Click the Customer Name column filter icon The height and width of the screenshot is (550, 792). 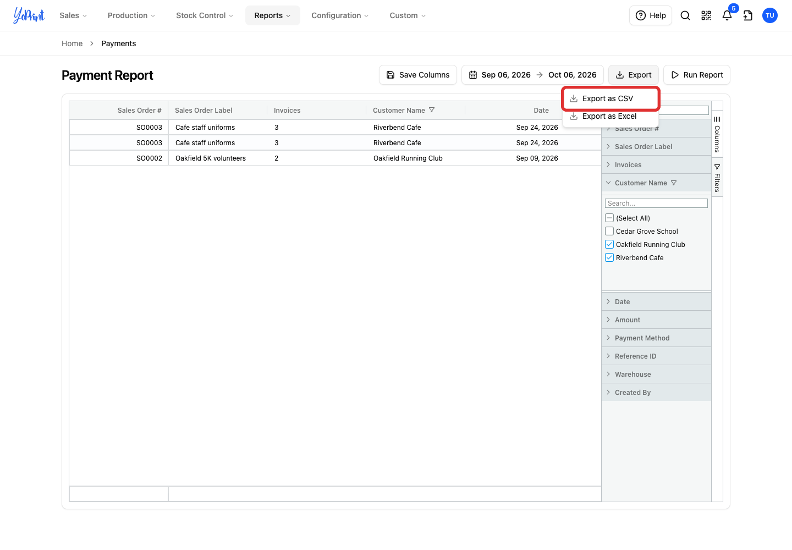(x=432, y=110)
